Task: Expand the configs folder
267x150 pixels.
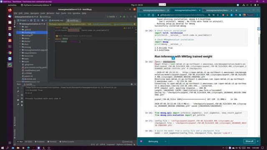Action: 20,35
